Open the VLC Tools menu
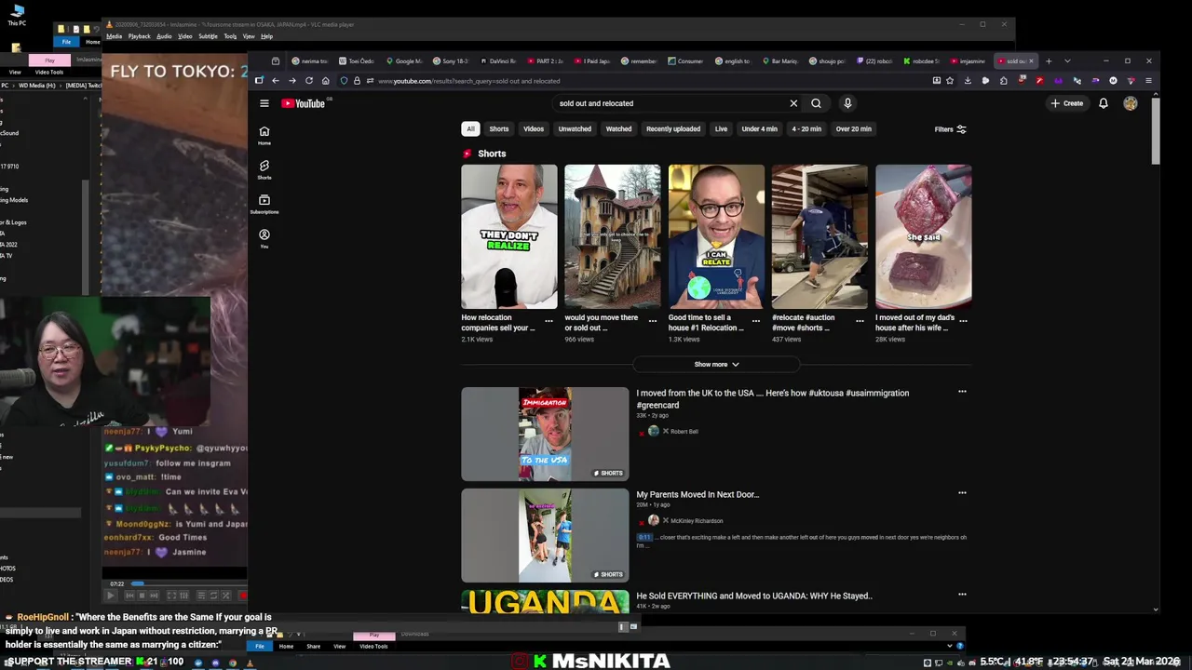 (230, 36)
